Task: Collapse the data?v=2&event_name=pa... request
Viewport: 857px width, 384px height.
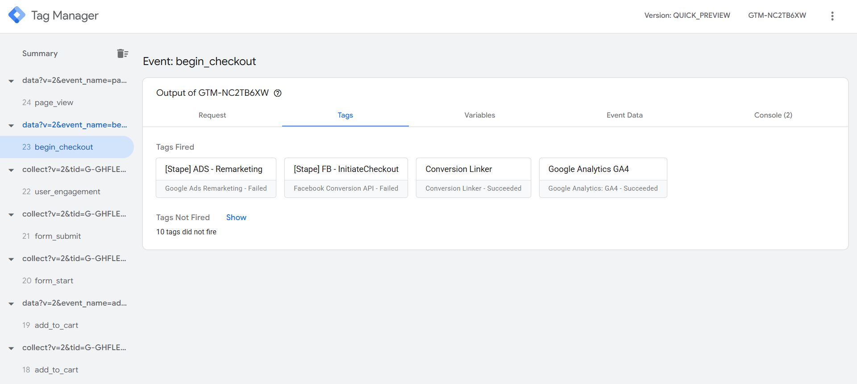Action: coord(11,81)
